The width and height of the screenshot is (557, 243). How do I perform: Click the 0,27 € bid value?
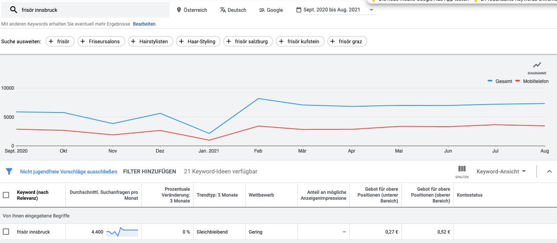391,232
